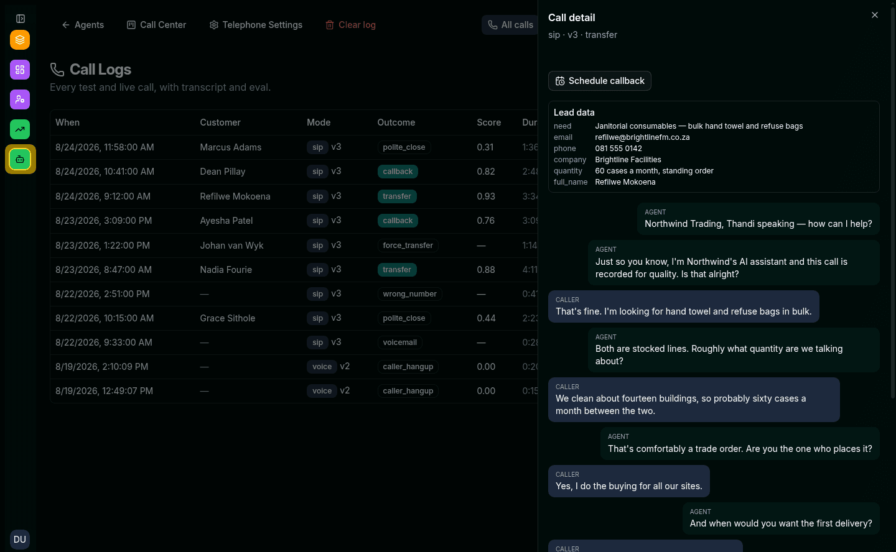Select the Johan van Wyk call row
This screenshot has height=552, width=896.
click(x=294, y=246)
